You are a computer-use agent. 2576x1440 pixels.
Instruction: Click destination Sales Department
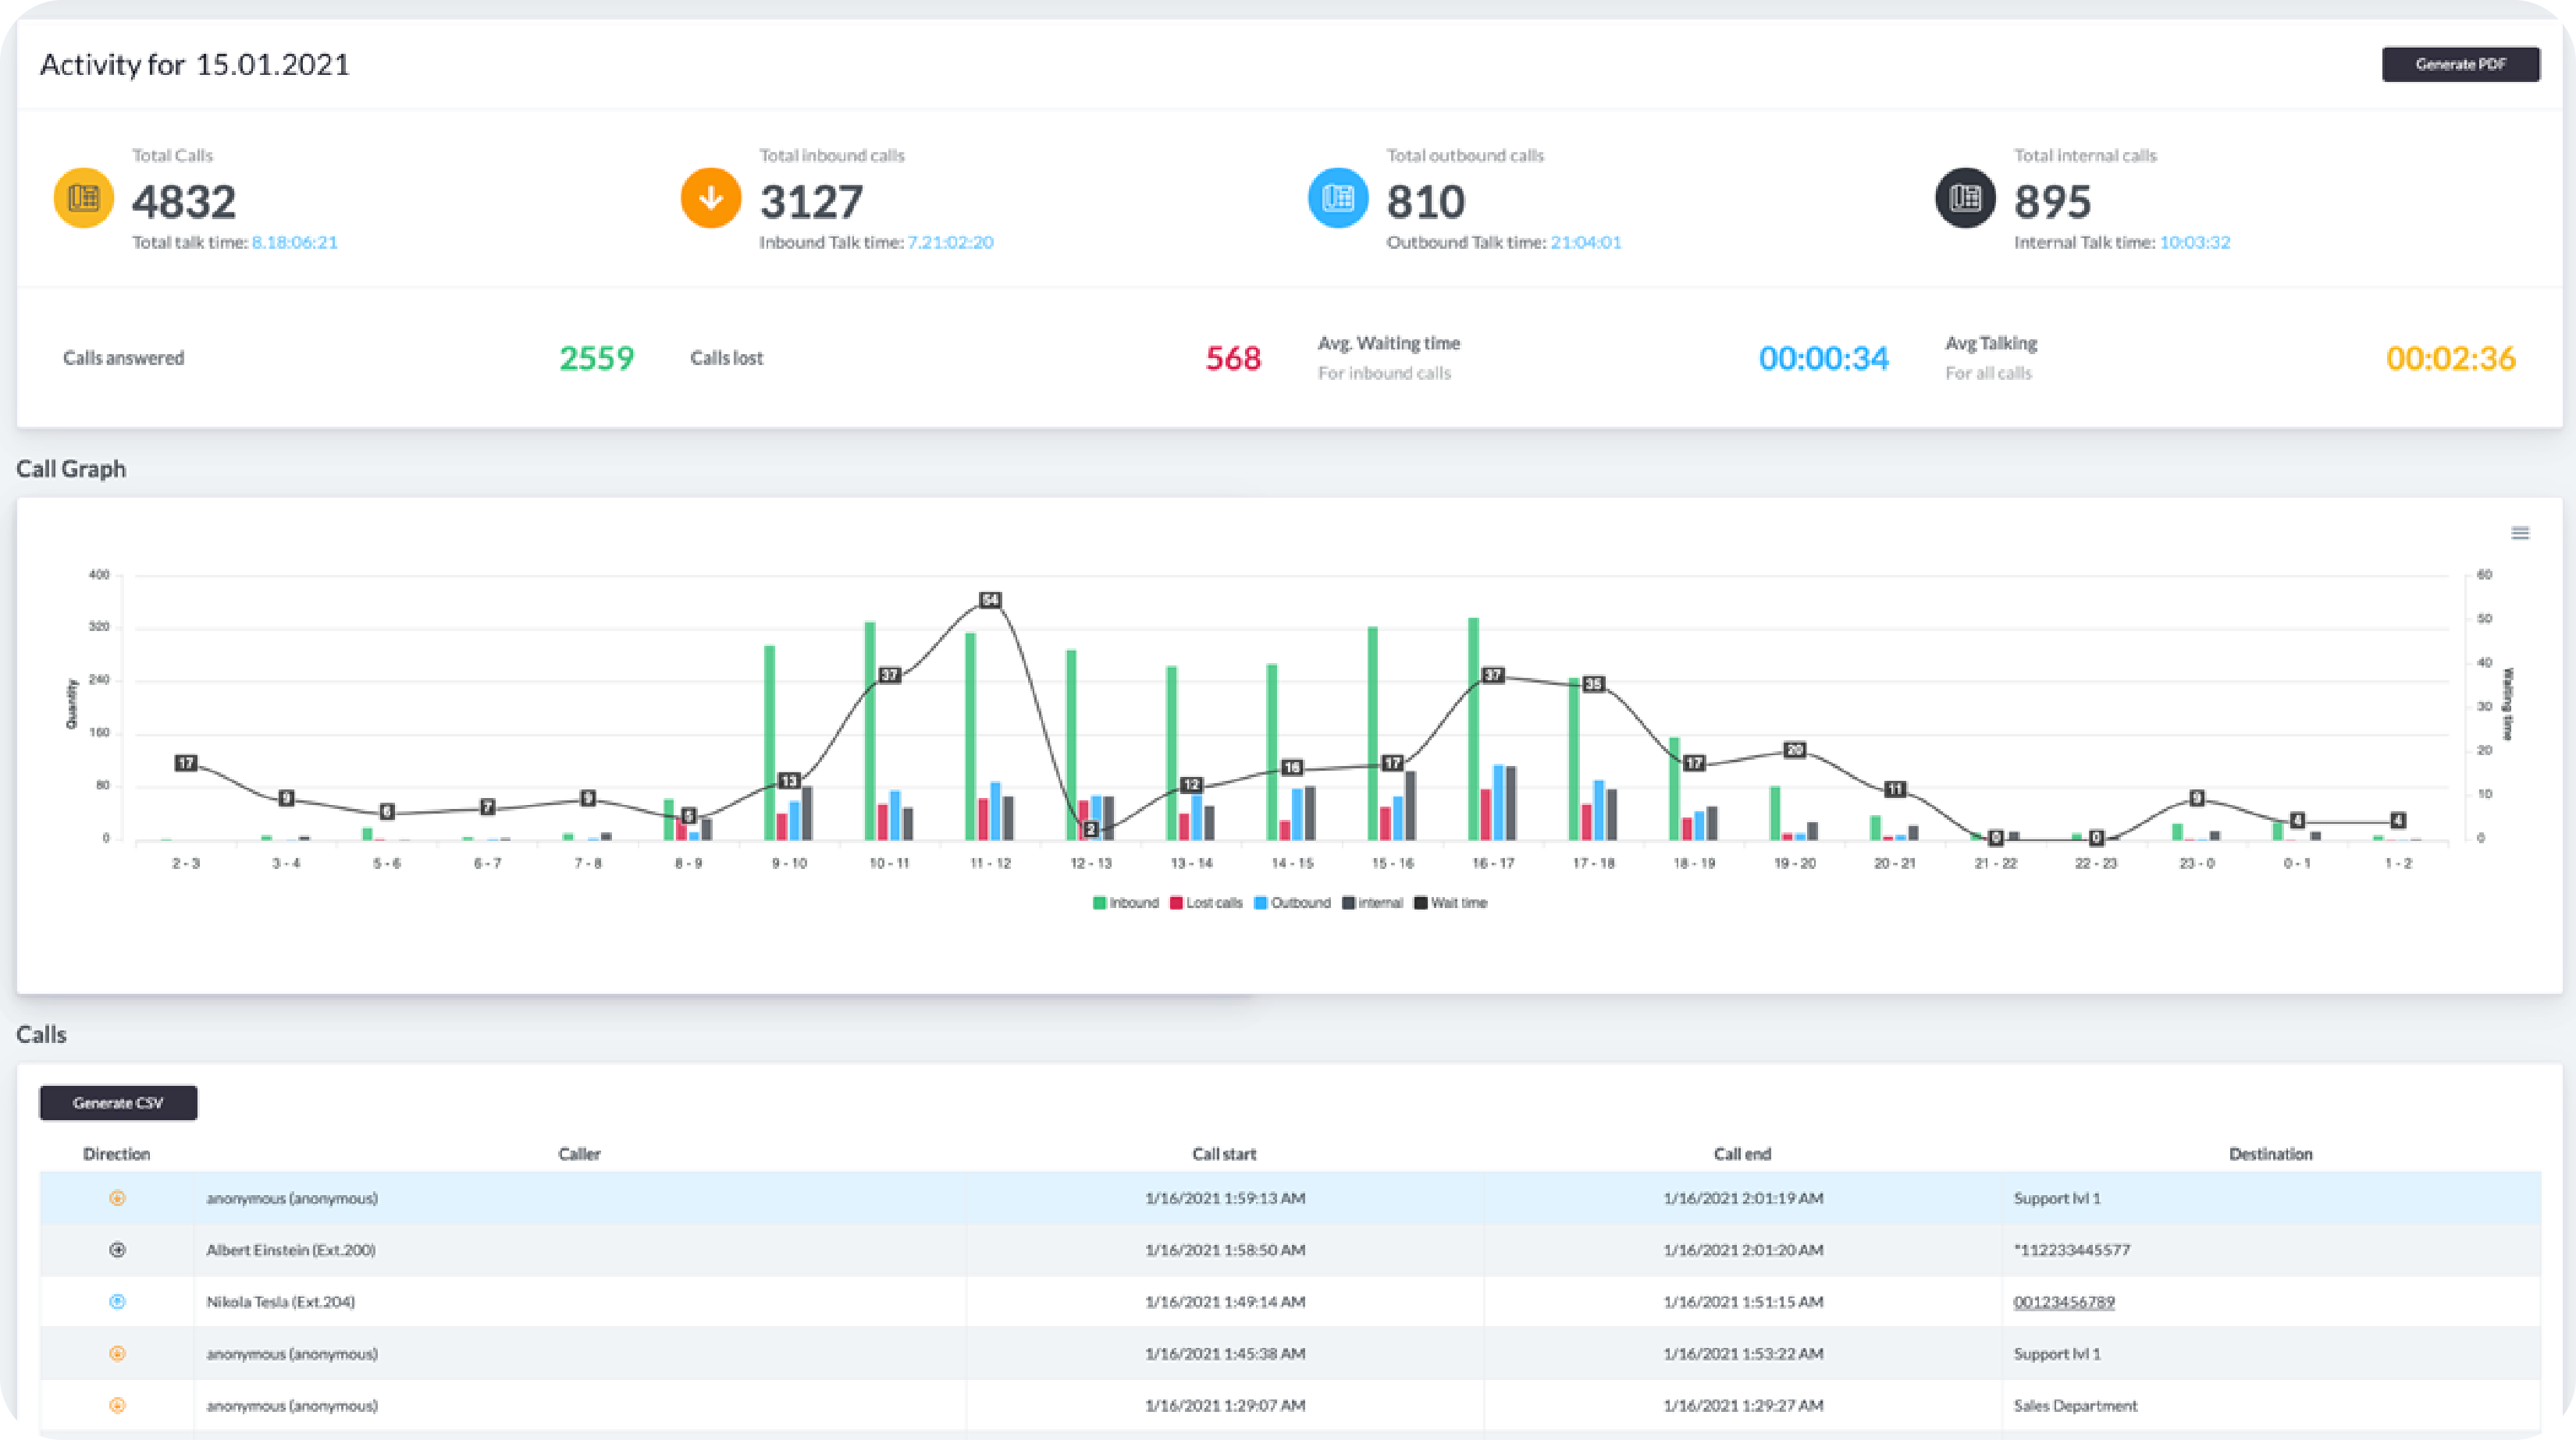(2075, 1406)
